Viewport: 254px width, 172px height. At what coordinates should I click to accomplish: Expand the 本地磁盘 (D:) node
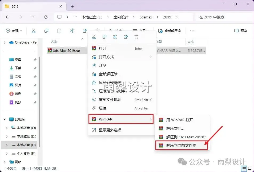[7, 136]
